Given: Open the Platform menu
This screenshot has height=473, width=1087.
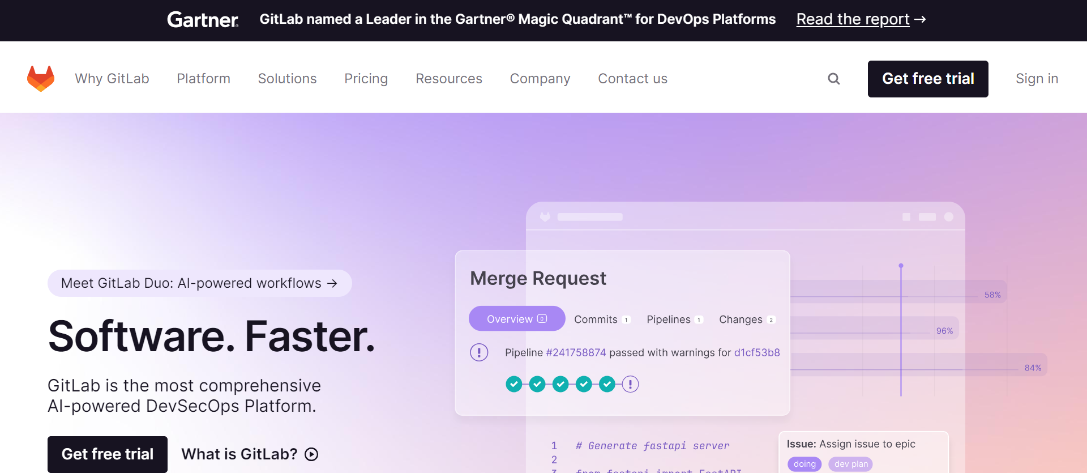Looking at the screenshot, I should (x=203, y=79).
